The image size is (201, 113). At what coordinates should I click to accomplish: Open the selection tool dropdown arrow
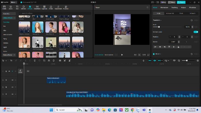point(6,61)
